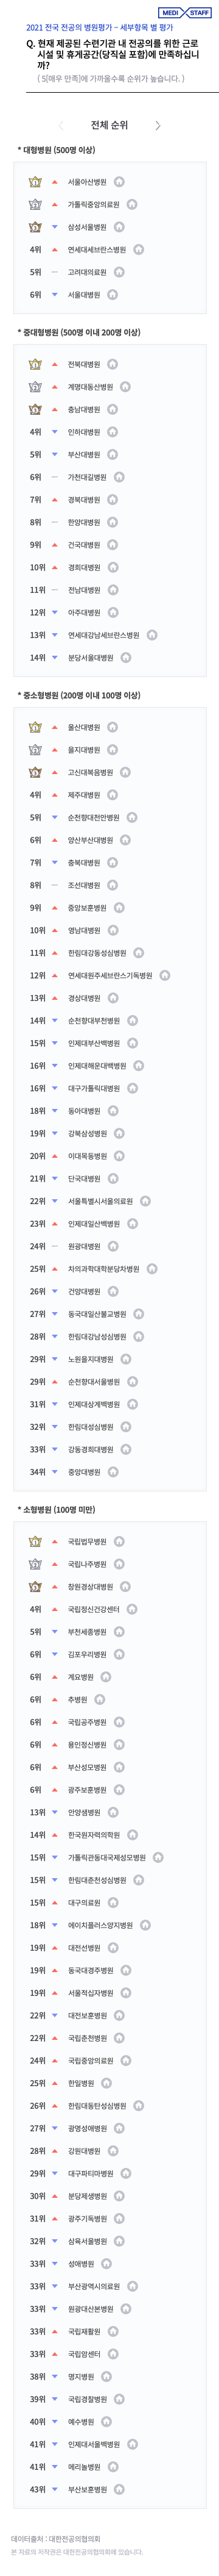This screenshot has width=219, height=2576.
Task: Open info icon next to 울산대병원
Action: 113,727
